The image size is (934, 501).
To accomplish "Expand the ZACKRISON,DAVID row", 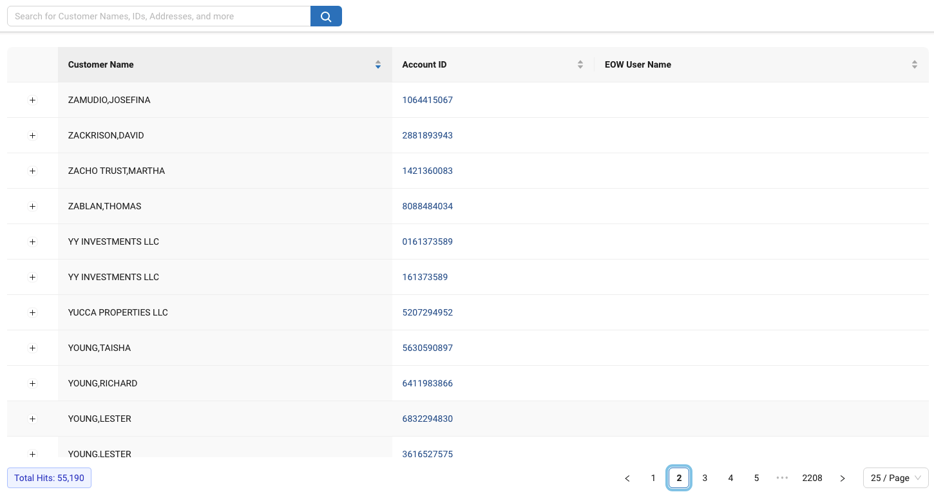I will (33, 135).
